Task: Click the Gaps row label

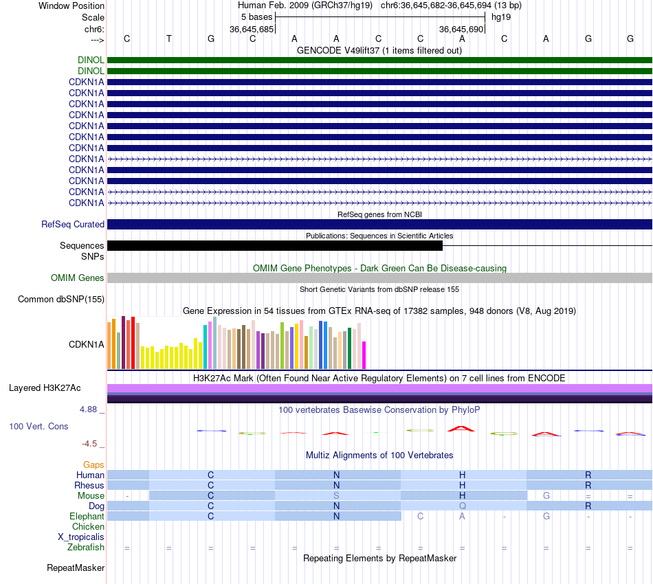Action: [x=93, y=464]
